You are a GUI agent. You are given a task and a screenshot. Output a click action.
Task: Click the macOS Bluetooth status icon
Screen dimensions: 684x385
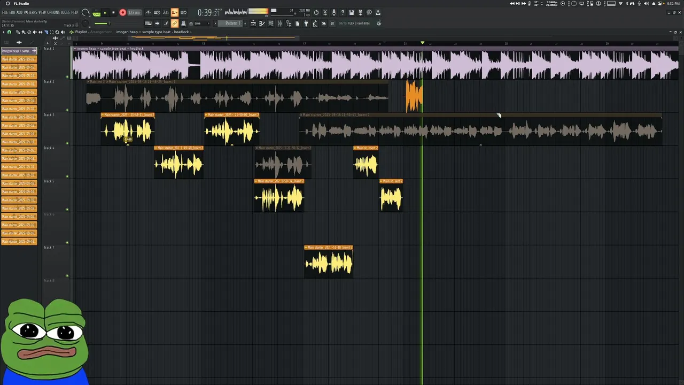627,3
